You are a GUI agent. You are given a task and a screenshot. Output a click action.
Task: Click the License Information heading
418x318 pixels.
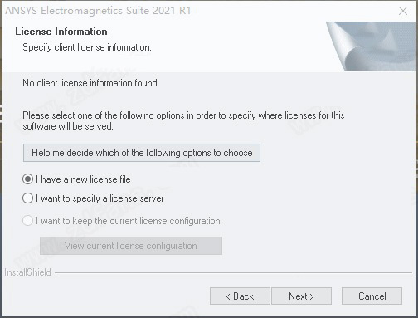click(61, 32)
